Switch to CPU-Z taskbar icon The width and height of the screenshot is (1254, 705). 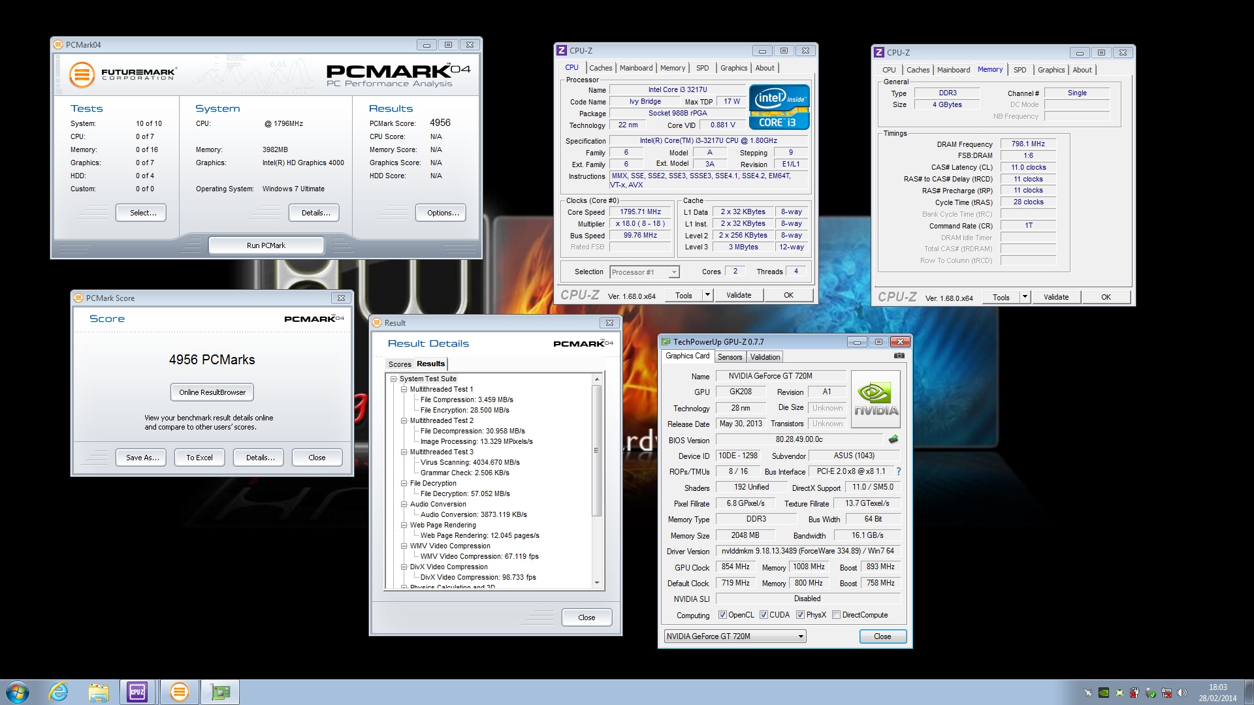tap(138, 692)
